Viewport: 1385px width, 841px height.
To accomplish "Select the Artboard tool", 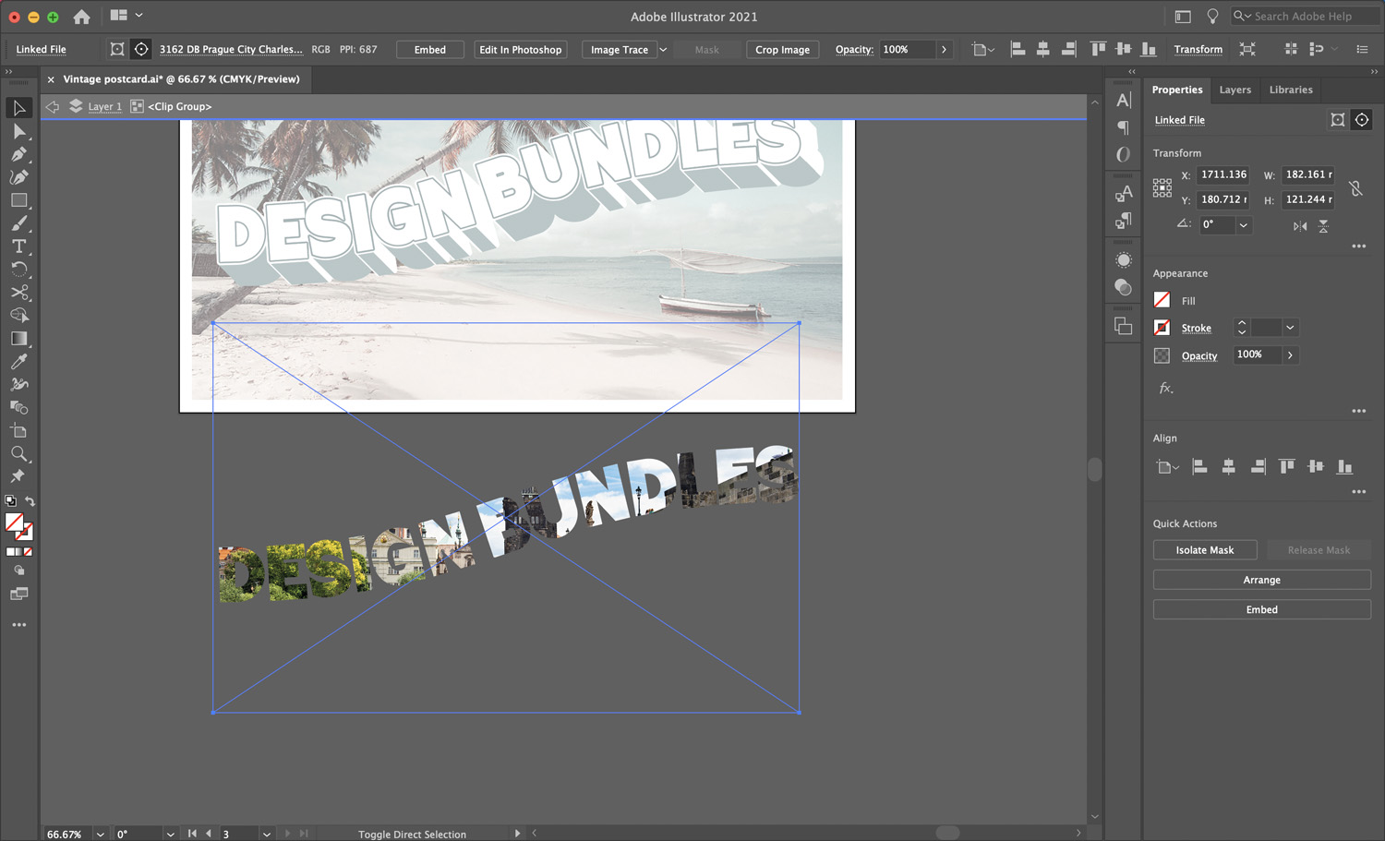I will (x=18, y=431).
